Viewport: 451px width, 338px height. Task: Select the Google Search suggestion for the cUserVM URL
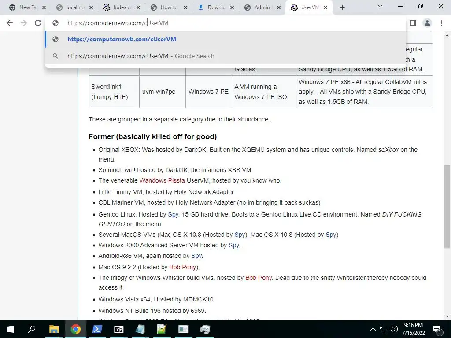point(225,56)
